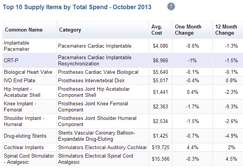Sort by Category column header

[70, 30]
